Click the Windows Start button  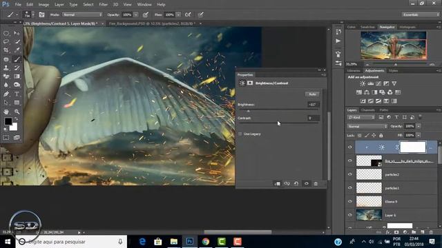(8, 242)
